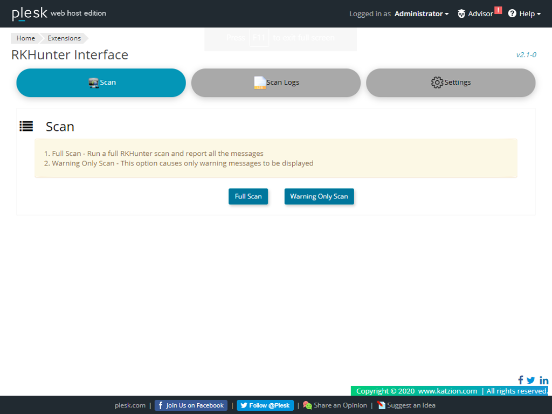Click the 'Logged in as' text
Screen dimensions: 552x414
[370, 13]
